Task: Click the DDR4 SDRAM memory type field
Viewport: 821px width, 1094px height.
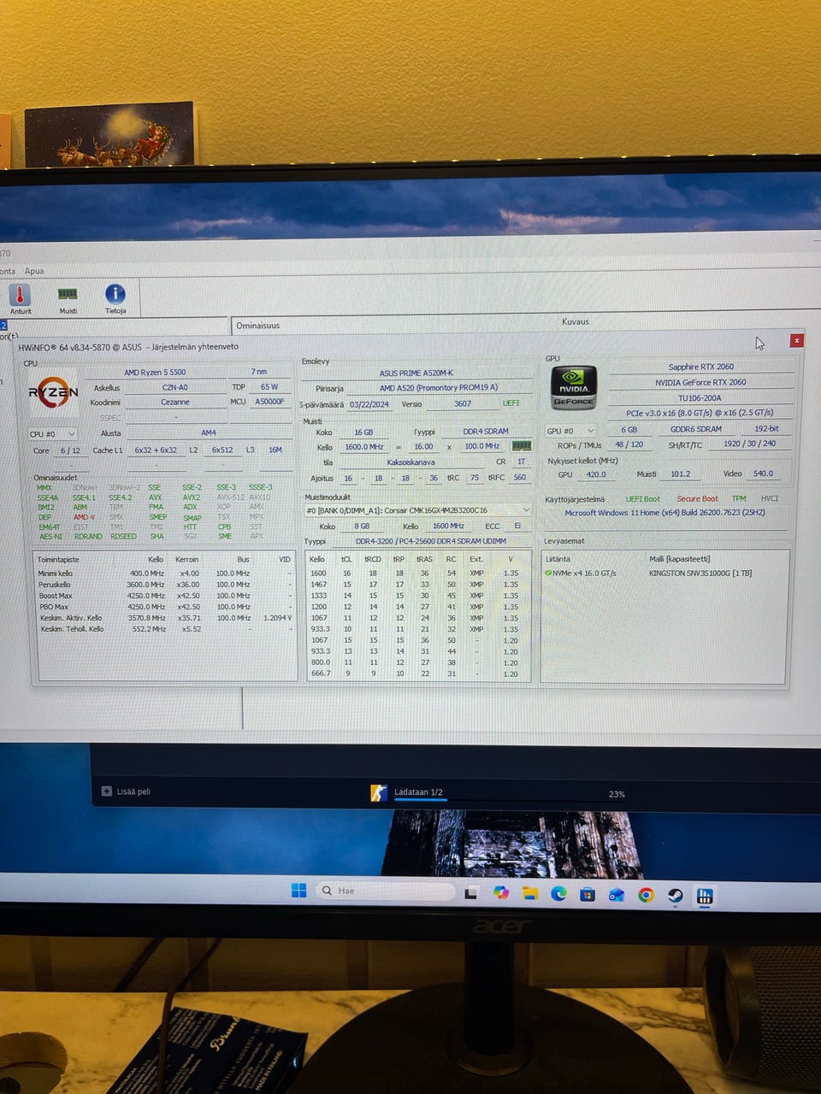Action: coord(486,432)
